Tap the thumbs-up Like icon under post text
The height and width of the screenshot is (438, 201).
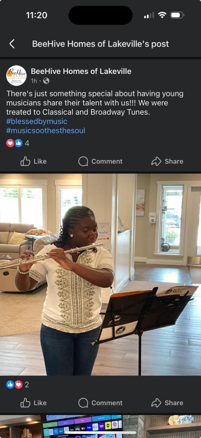click(x=26, y=161)
